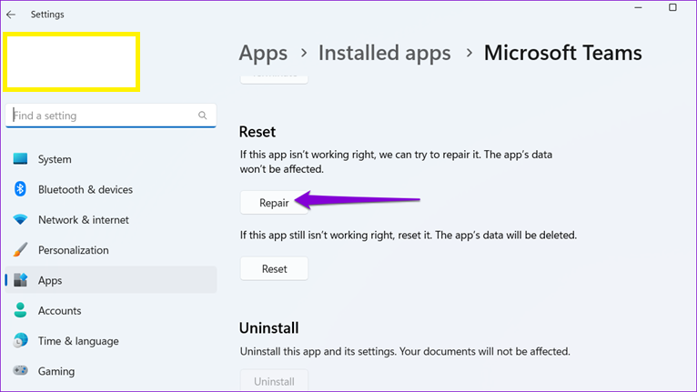The width and height of the screenshot is (697, 392).
Task: Click the Accounts person icon
Action: (x=20, y=310)
